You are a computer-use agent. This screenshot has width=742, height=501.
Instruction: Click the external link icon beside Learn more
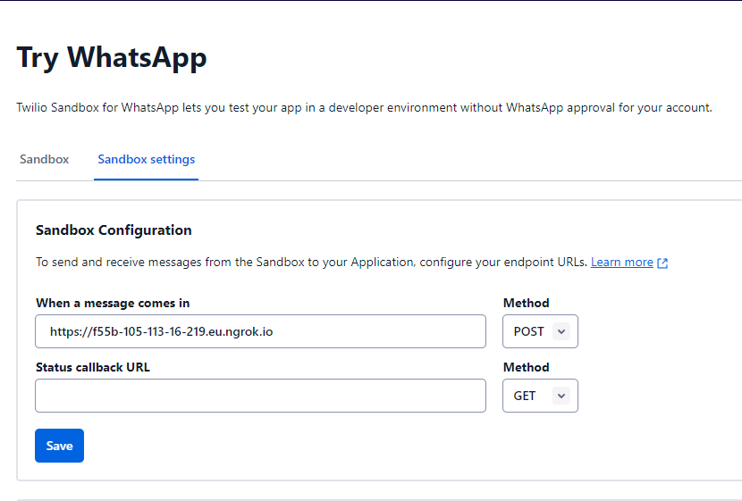pos(662,263)
